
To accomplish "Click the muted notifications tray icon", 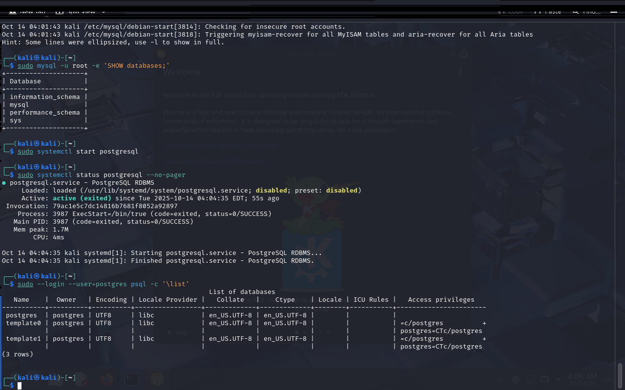I will click(x=501, y=380).
